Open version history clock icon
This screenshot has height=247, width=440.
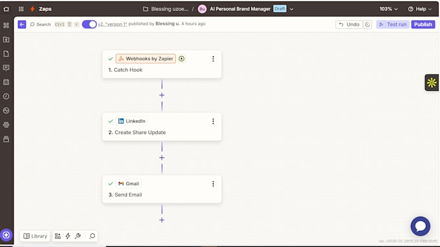(x=368, y=25)
